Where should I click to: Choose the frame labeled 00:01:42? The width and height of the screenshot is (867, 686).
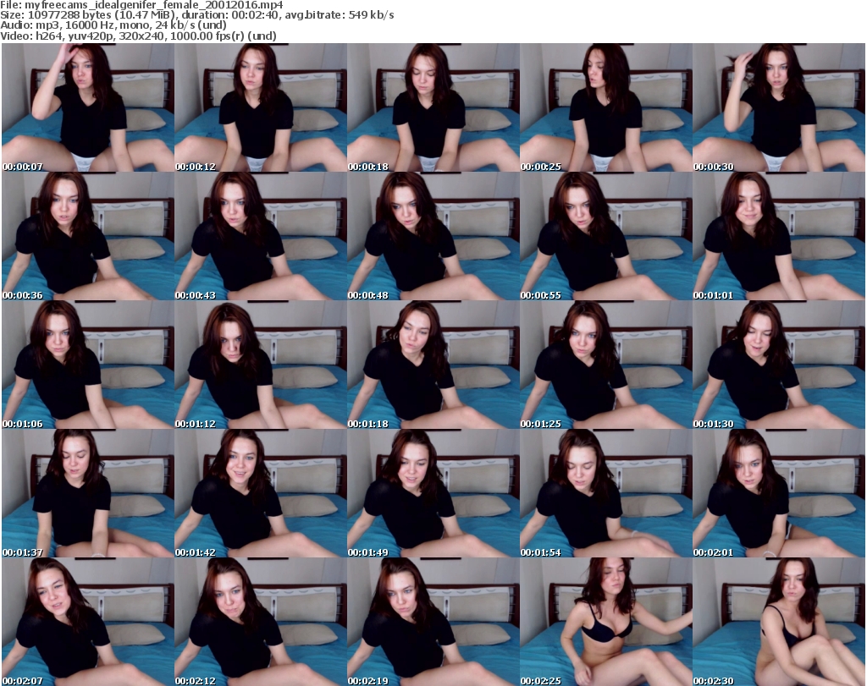(x=261, y=493)
